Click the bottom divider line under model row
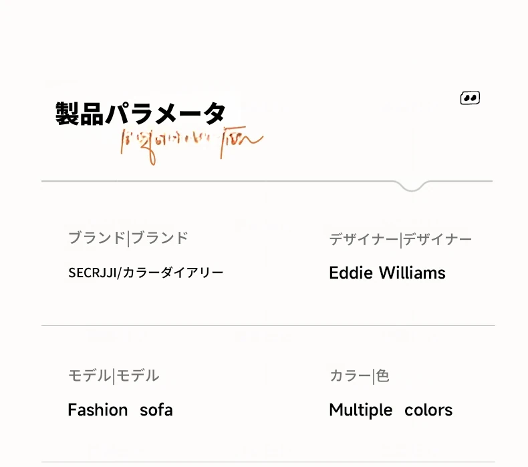This screenshot has height=467, width=528. pos(268,462)
